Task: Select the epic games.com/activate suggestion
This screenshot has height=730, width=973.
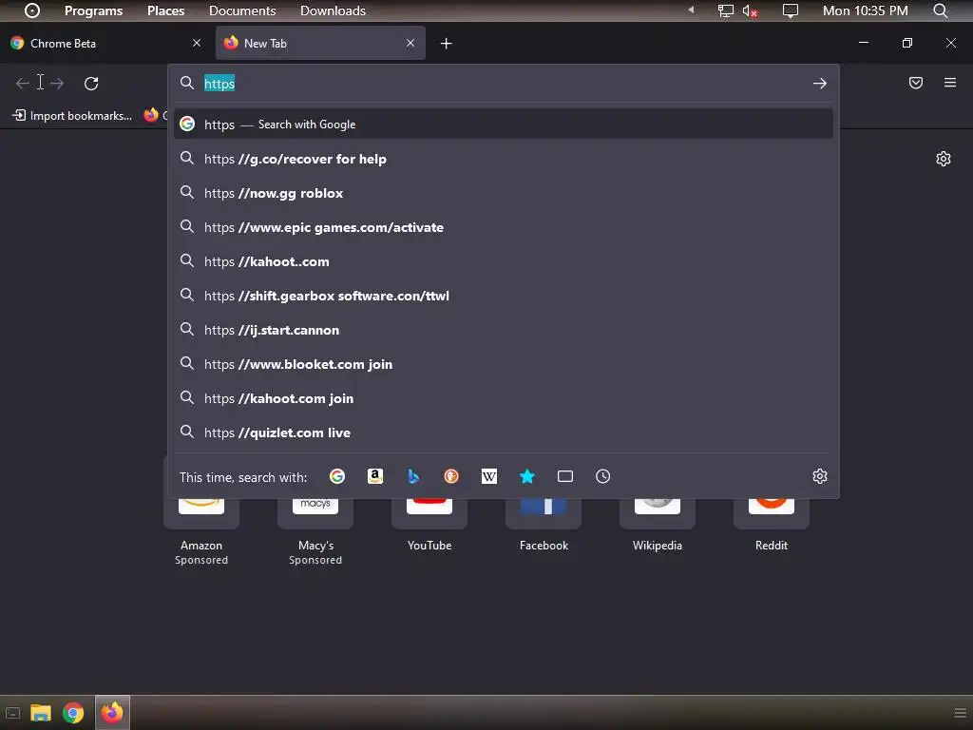Action: coord(504,227)
